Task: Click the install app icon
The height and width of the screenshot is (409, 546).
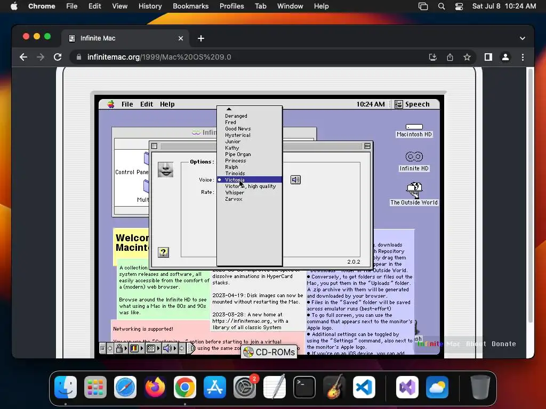Action: pos(433,57)
